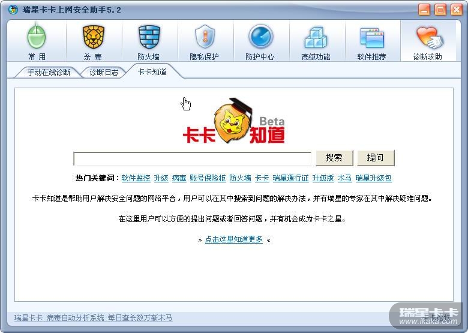Open the 隐私保护 shield icon
The height and width of the screenshot is (333, 468).
tap(205, 42)
